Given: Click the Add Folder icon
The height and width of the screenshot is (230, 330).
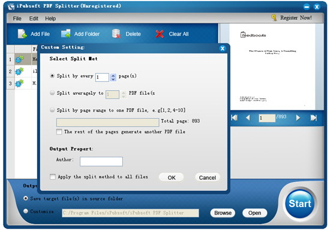Looking at the screenshot, I should [x=66, y=34].
